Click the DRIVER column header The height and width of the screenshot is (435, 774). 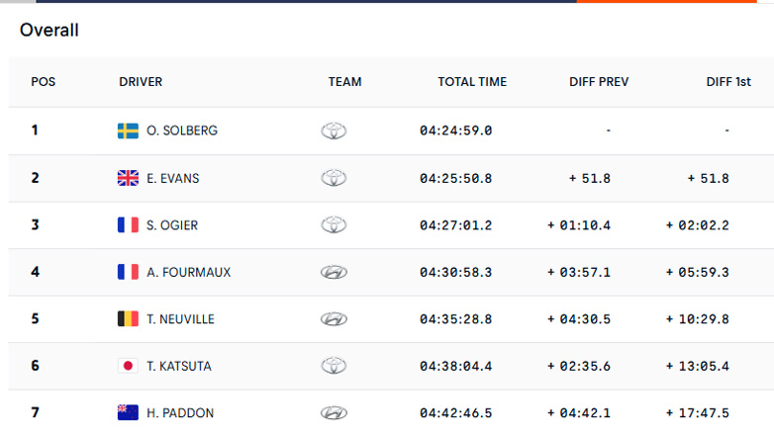(141, 82)
